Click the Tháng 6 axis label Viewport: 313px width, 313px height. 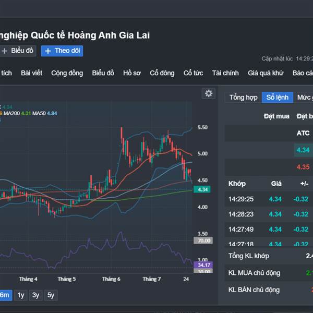pyautogui.click(x=111, y=279)
